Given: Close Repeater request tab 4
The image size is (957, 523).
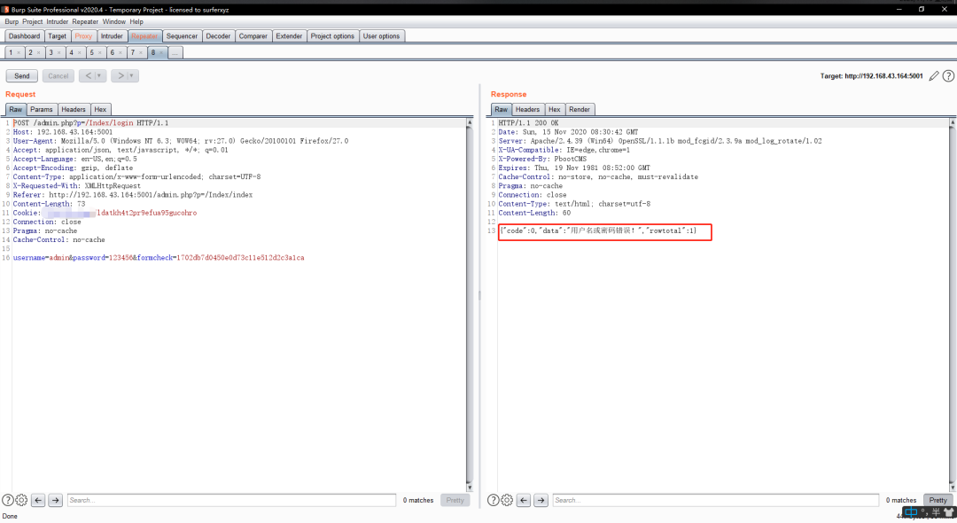Looking at the screenshot, I should (x=80, y=53).
